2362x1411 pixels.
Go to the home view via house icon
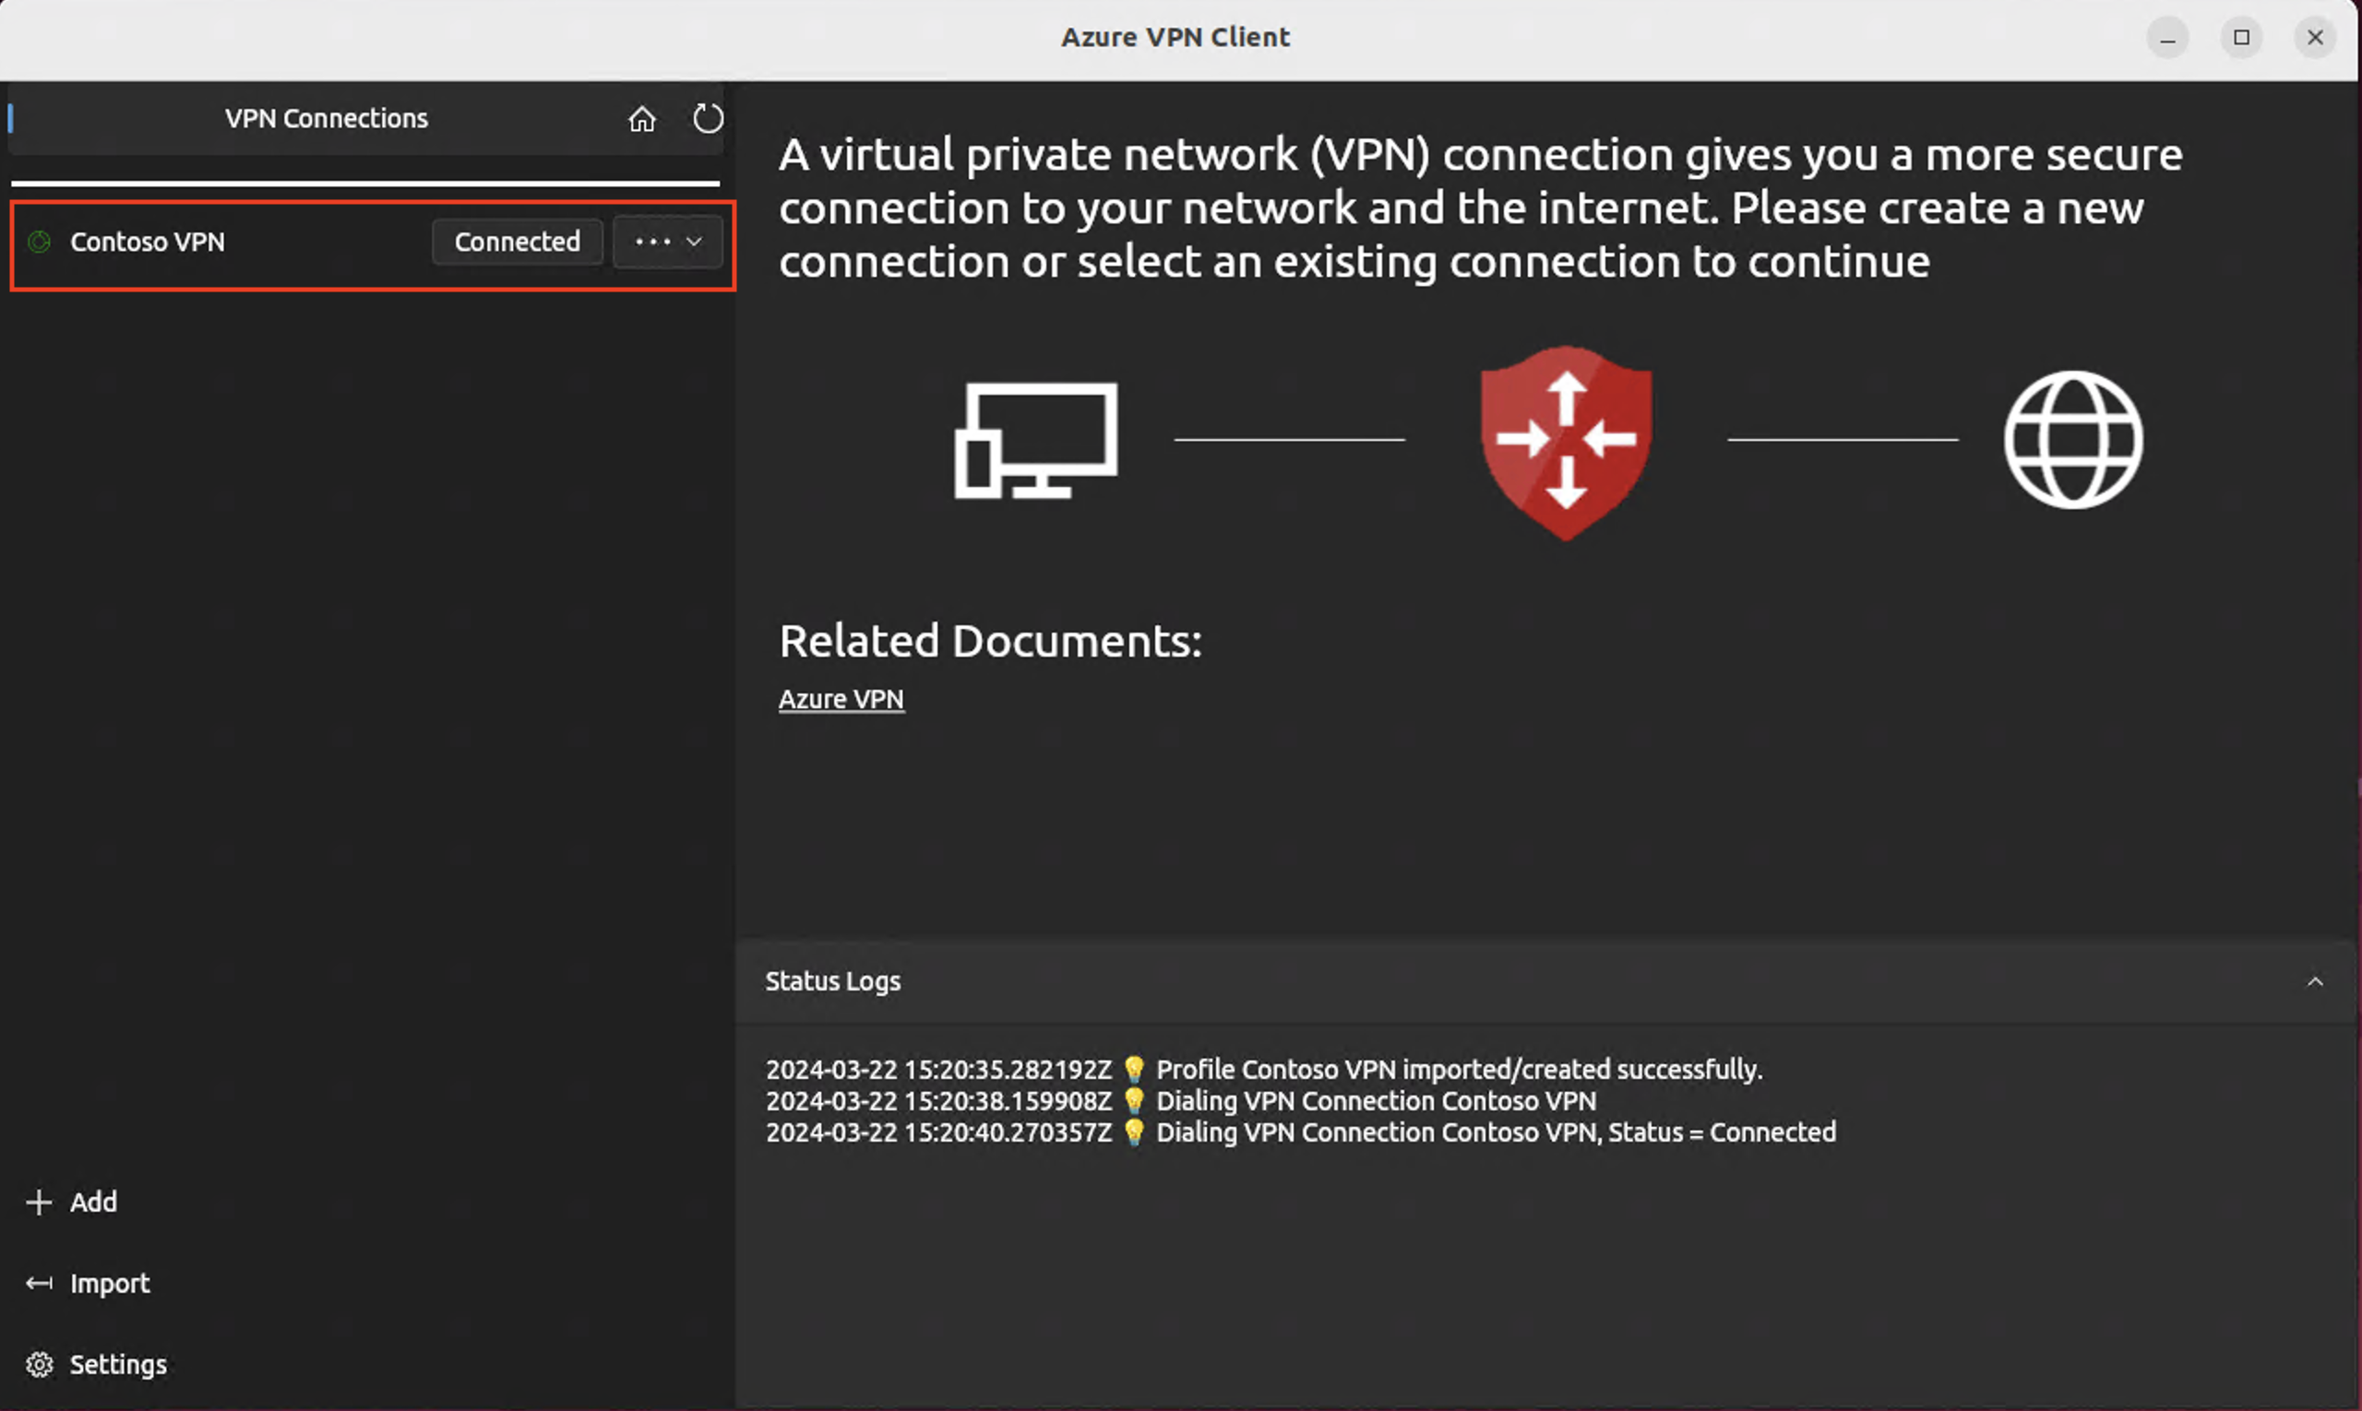click(x=642, y=119)
